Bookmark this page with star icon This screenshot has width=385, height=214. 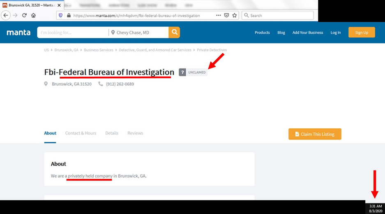point(235,16)
